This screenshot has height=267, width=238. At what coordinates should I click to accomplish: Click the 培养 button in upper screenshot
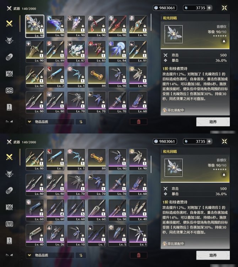tap(213, 122)
